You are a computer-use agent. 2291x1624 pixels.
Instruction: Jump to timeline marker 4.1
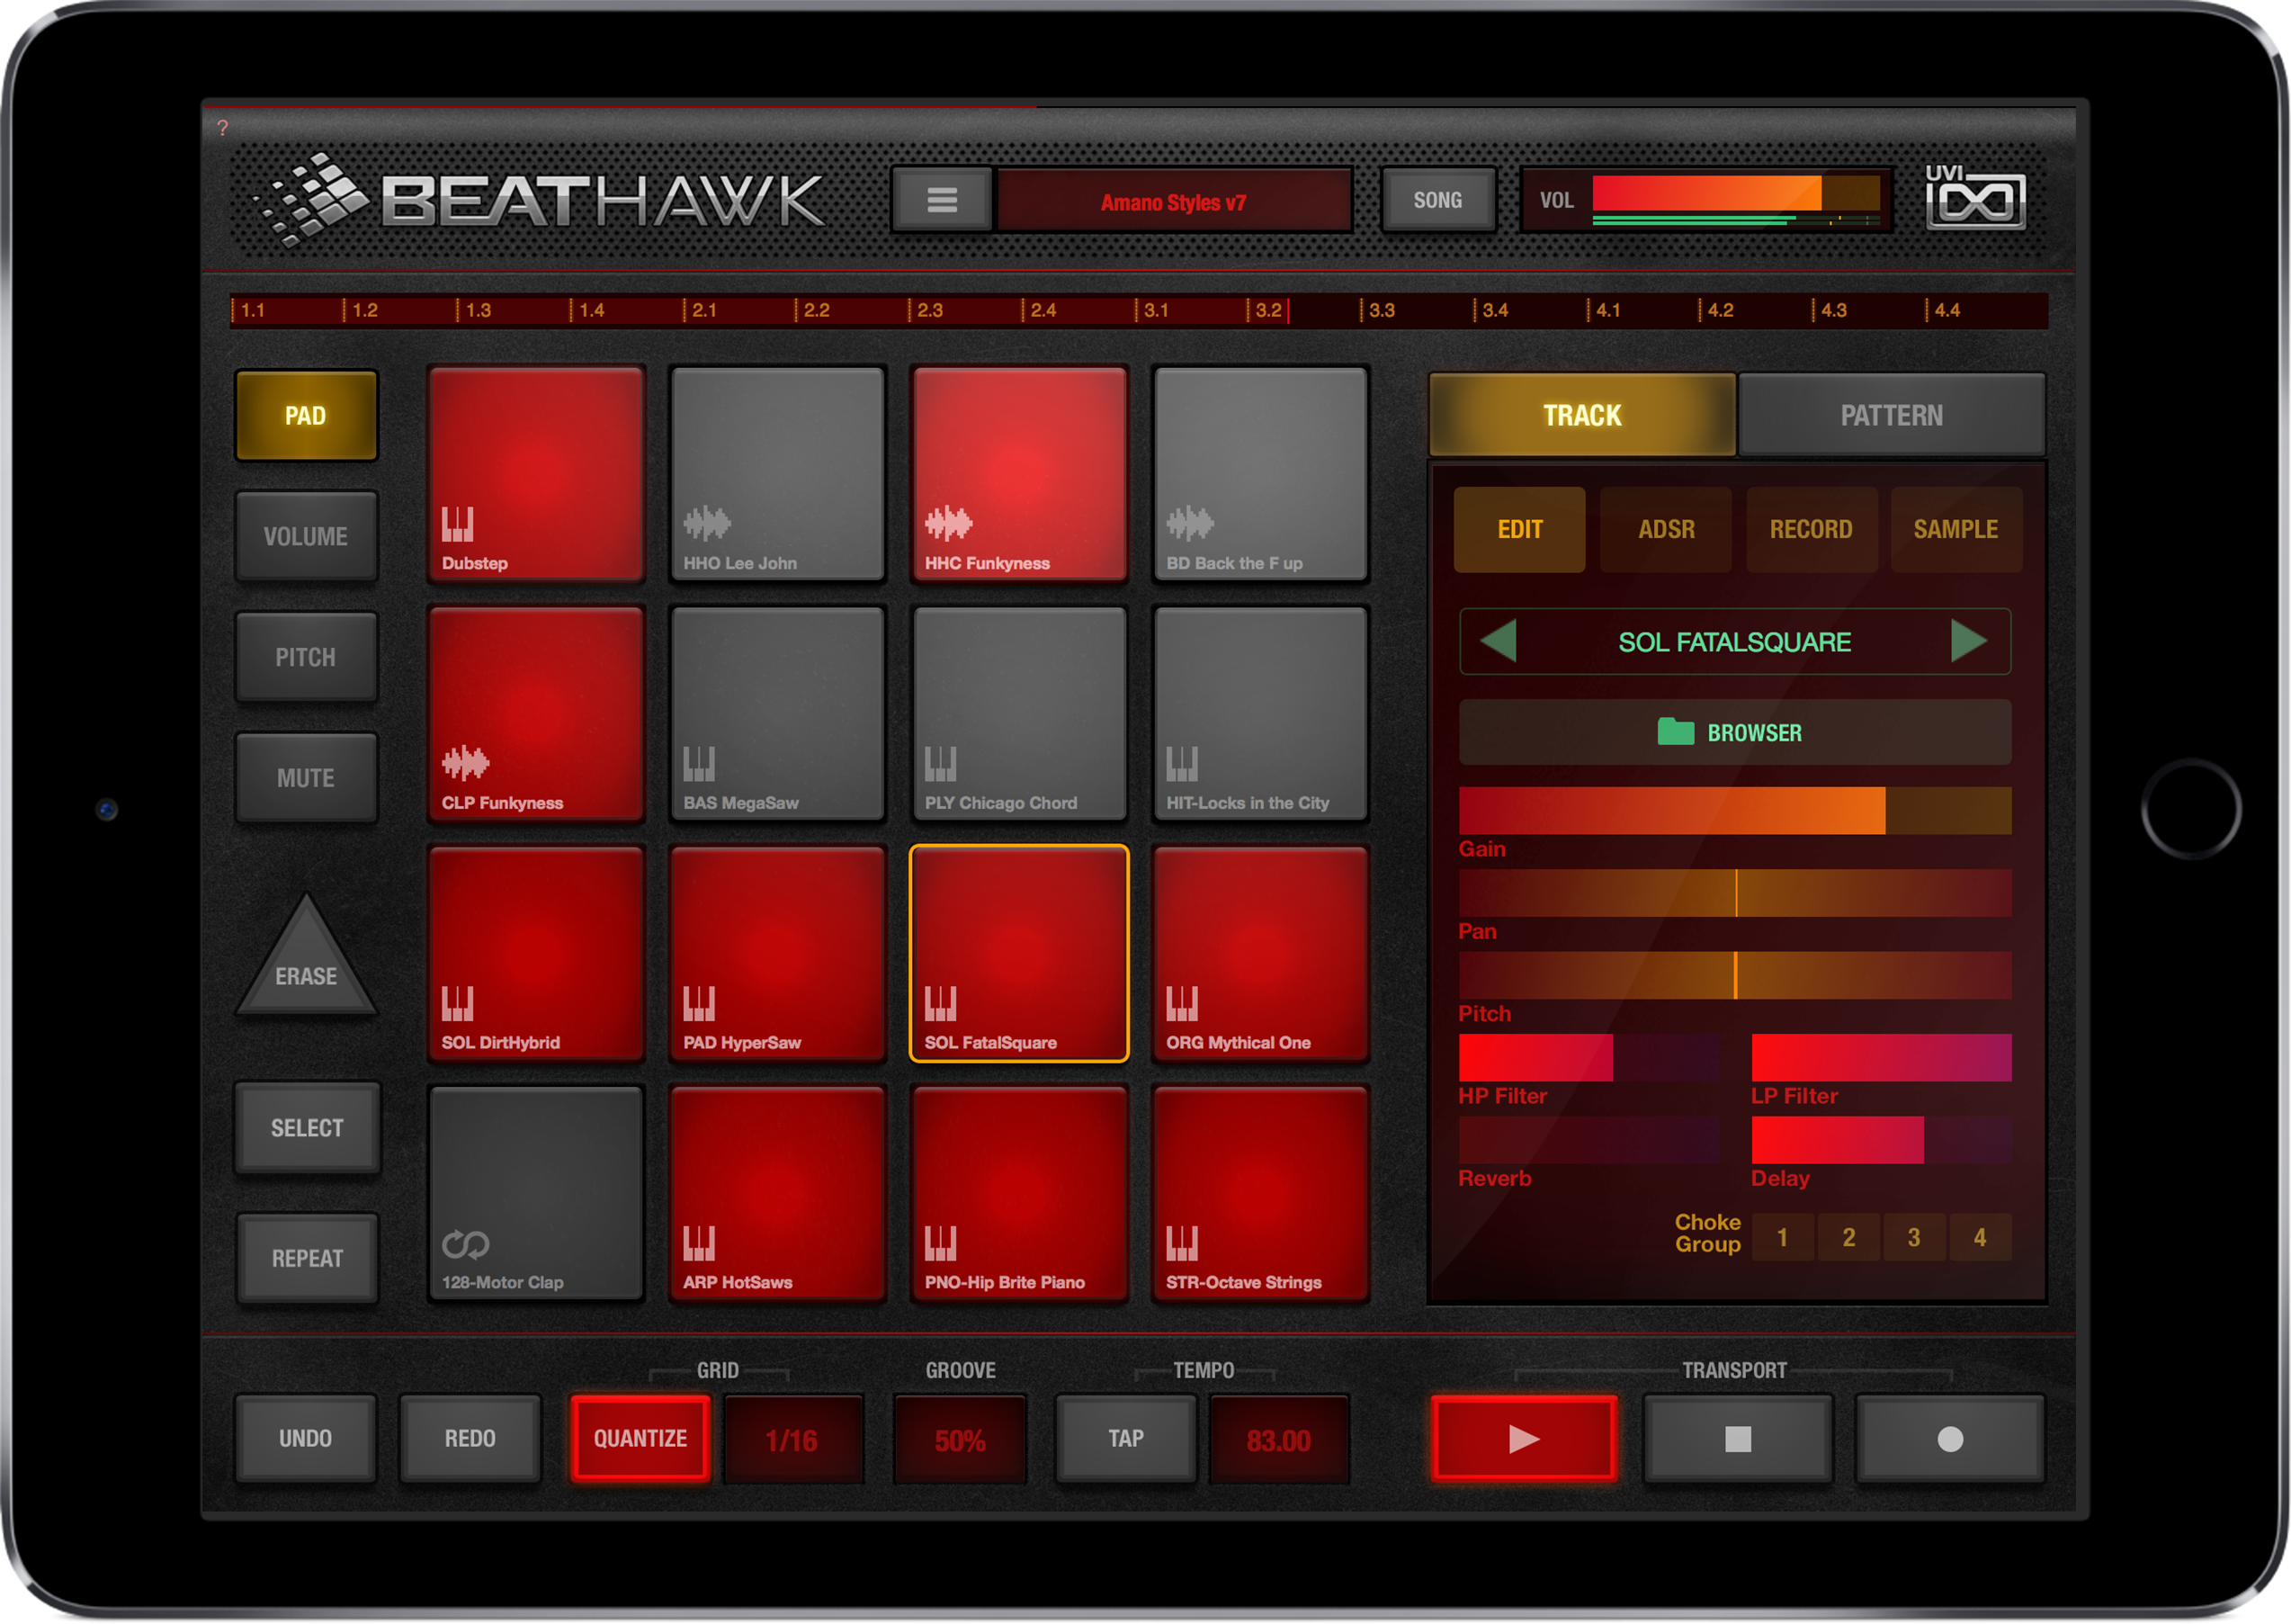(1607, 310)
